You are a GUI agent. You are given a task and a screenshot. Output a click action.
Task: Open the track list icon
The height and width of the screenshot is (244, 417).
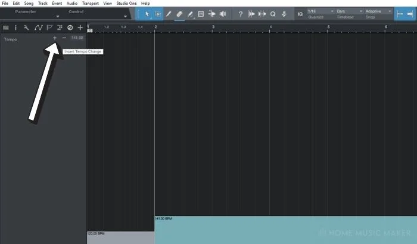click(5, 27)
